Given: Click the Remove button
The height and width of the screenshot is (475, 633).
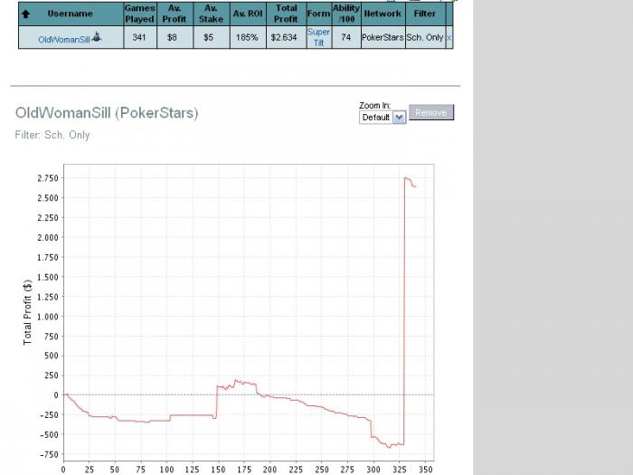Looking at the screenshot, I should point(431,112).
